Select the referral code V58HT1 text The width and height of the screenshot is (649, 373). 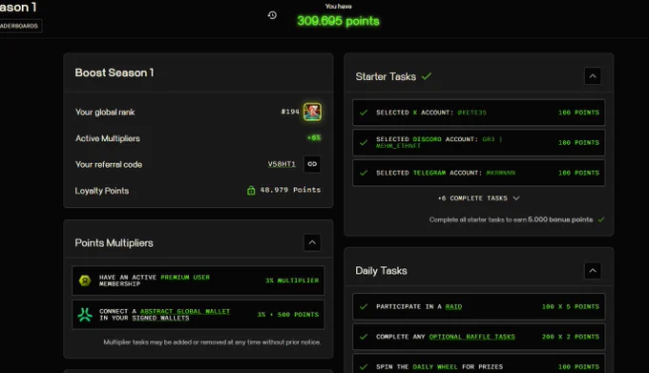282,164
